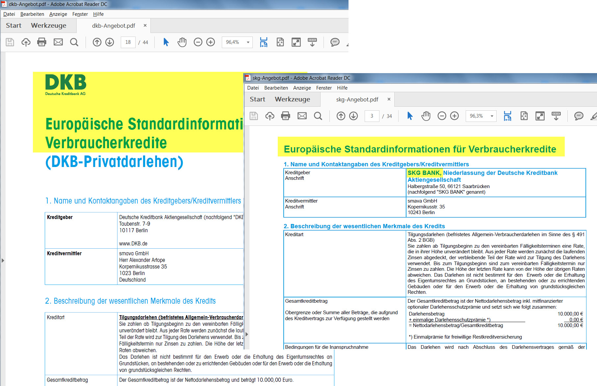Activate hand pan tool in dkb-Angebot window
The height and width of the screenshot is (386, 597).
tap(182, 42)
